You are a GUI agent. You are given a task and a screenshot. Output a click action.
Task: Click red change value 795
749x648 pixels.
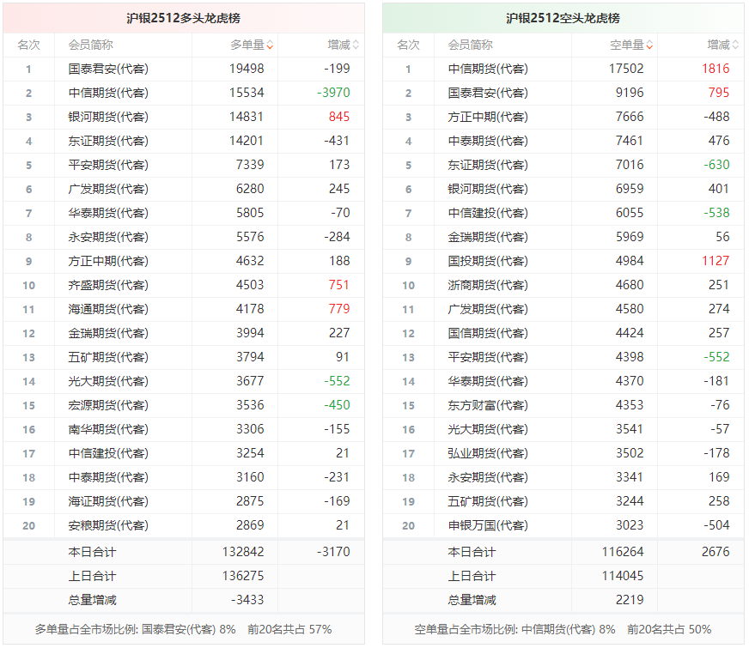pyautogui.click(x=719, y=93)
